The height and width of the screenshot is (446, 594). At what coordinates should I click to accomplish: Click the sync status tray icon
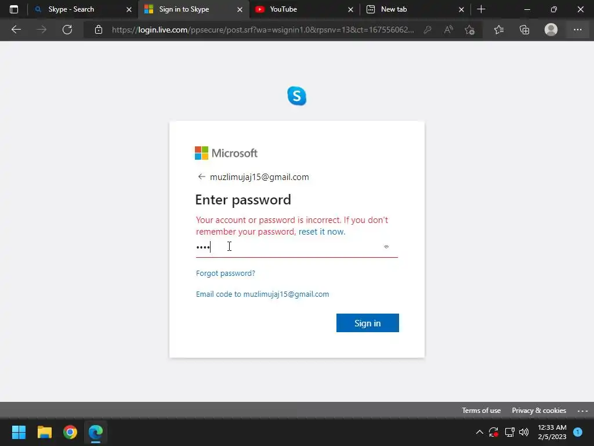tap(494, 432)
